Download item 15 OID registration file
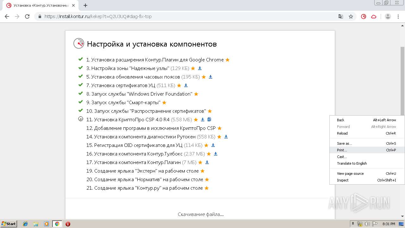Screen dimensions: 405x228 [x=213, y=145]
